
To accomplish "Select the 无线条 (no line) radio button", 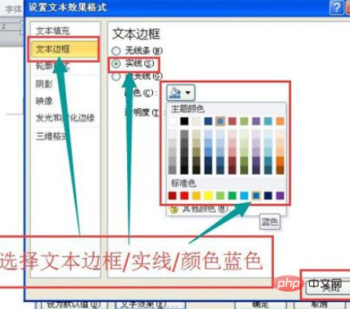I will pyautogui.click(x=116, y=50).
